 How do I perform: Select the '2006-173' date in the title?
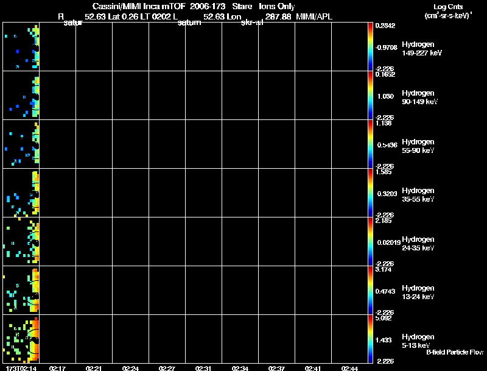tap(208, 6)
